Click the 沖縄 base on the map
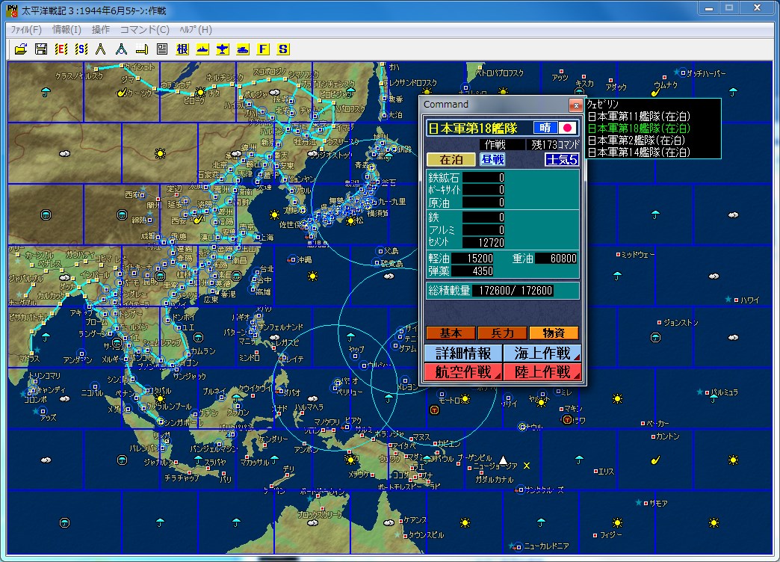780x562 pixels. (x=294, y=260)
